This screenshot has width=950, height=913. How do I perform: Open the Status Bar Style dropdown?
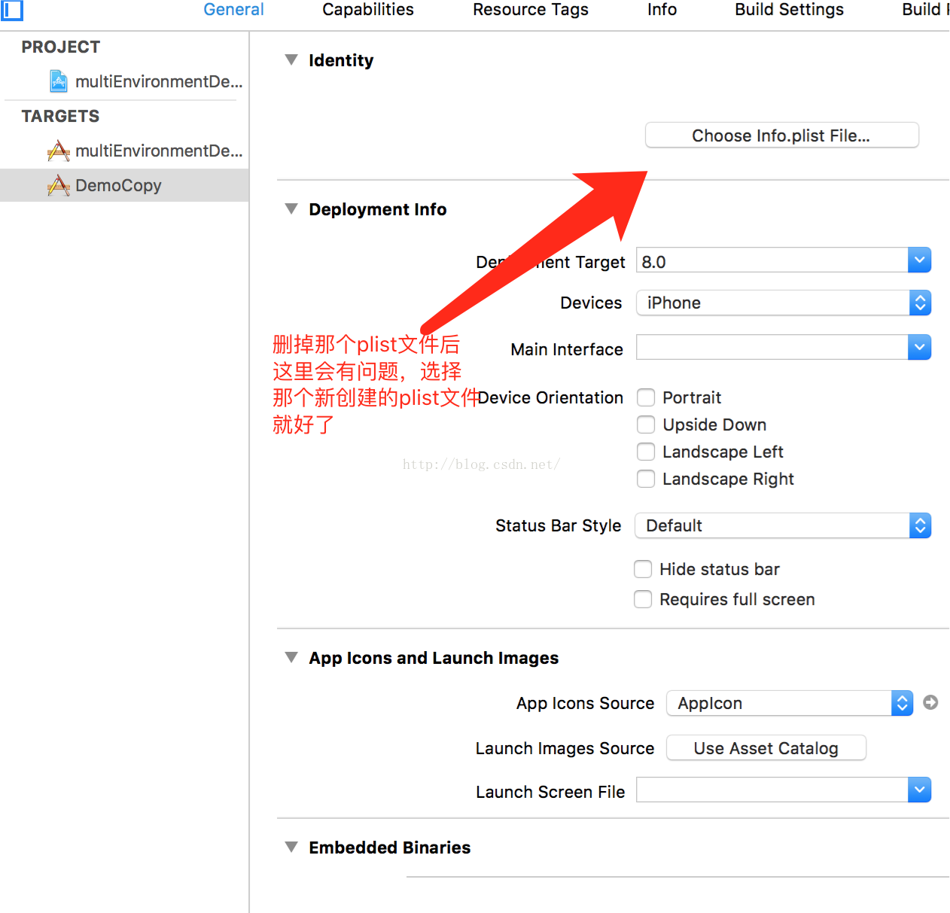click(x=783, y=525)
